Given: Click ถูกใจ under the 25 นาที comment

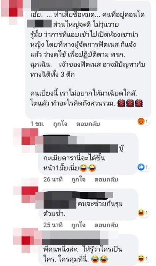Looking at the screenshot, I should point(78,225).
